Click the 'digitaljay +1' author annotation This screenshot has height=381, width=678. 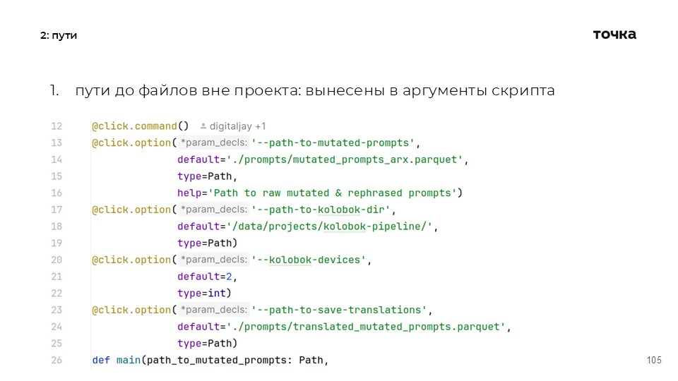click(237, 126)
